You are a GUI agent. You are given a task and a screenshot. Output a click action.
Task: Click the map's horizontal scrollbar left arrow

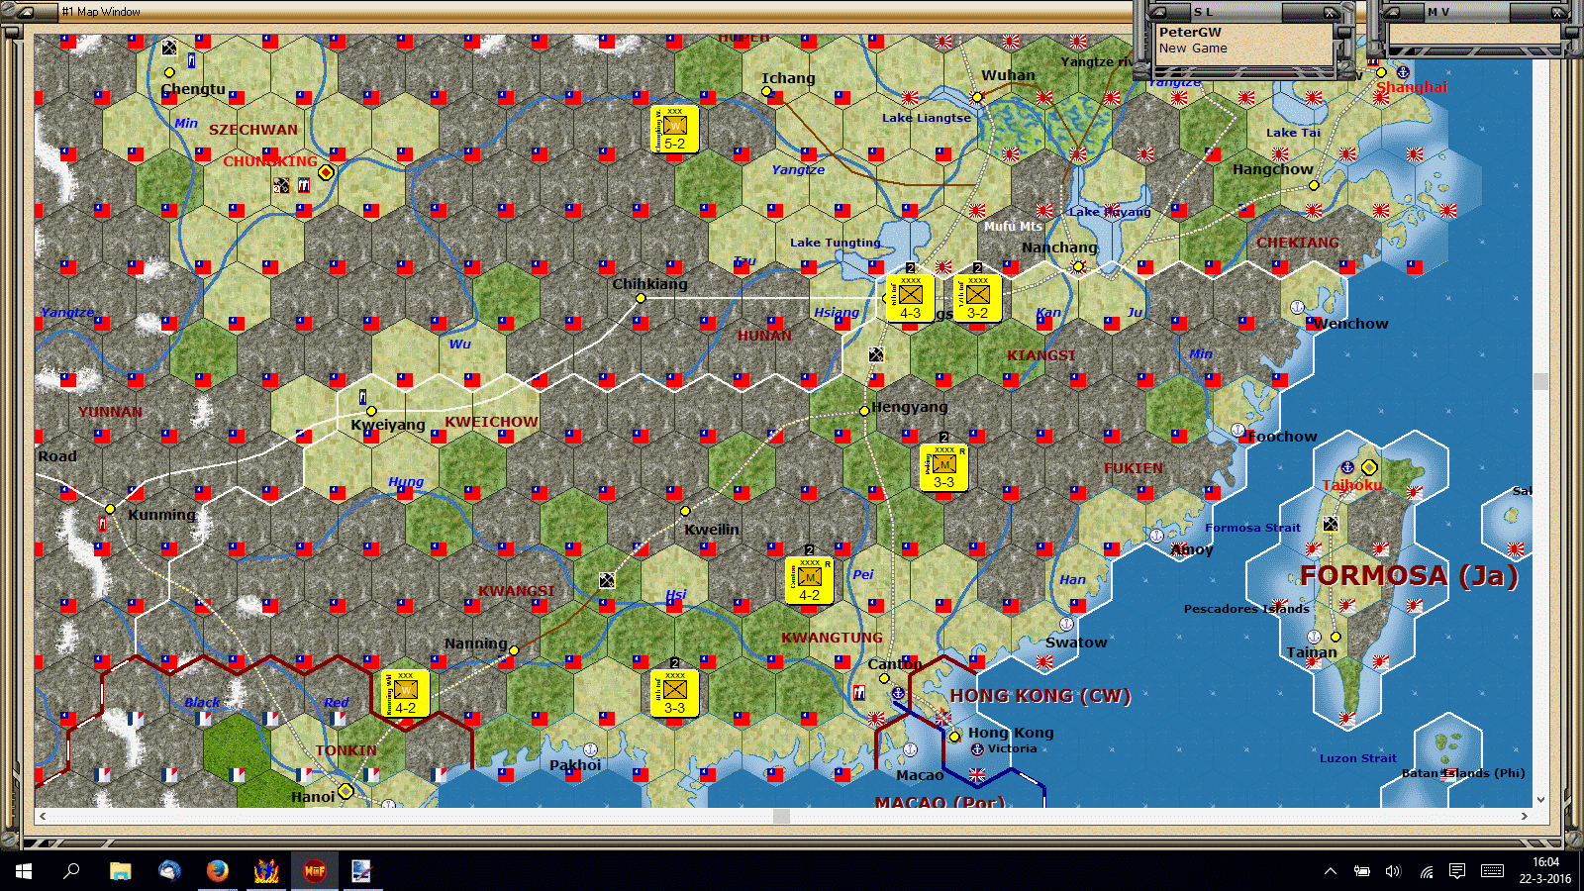point(43,816)
